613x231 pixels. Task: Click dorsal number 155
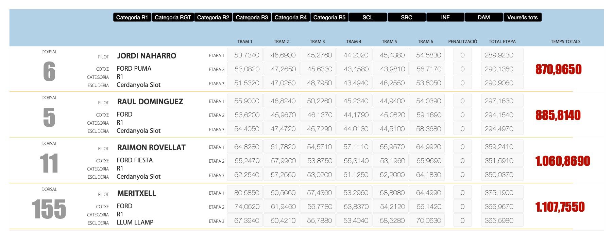tap(49, 209)
